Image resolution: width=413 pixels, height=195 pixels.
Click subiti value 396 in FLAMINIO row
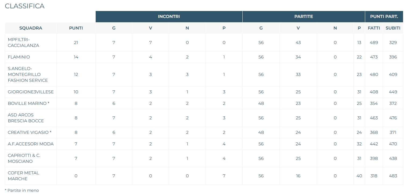393,57
